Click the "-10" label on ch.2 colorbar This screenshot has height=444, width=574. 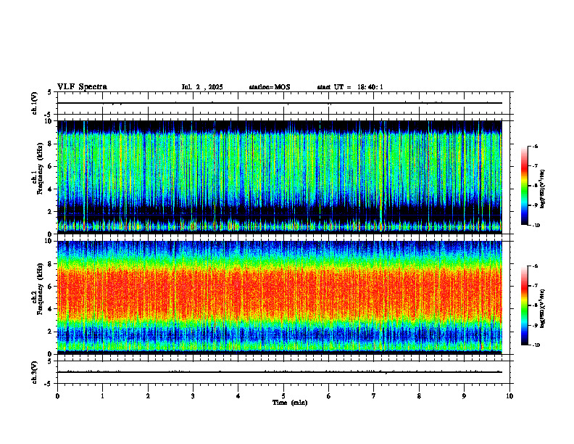(536, 345)
